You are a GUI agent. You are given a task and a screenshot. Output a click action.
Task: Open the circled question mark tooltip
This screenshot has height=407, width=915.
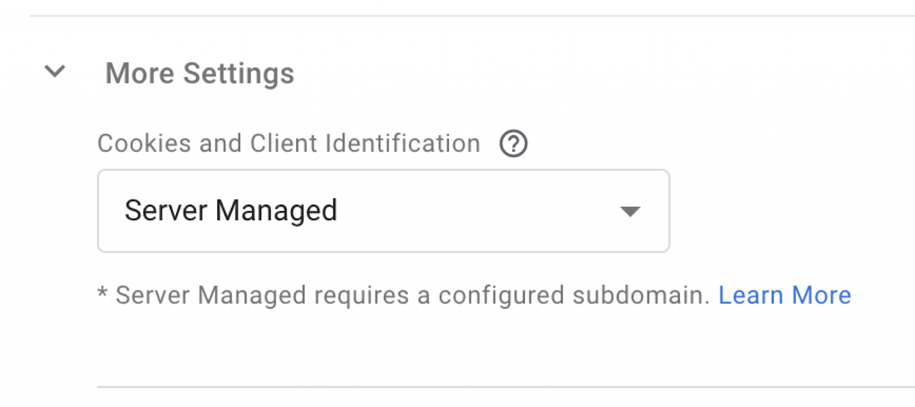click(513, 143)
